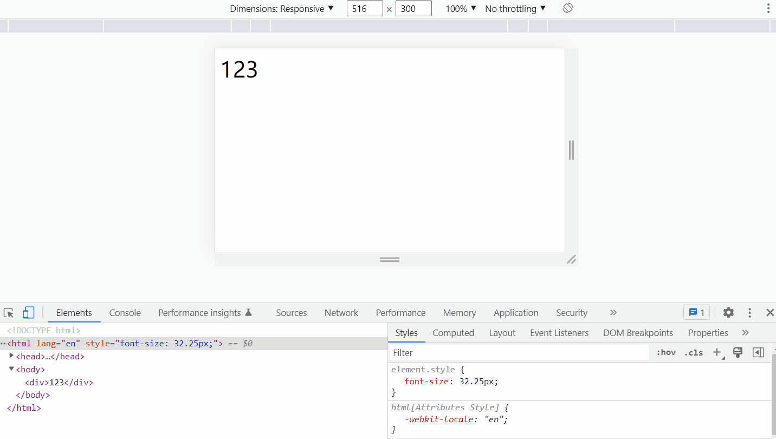The image size is (776, 439).
Task: Open the No throttling dropdown
Action: click(x=515, y=9)
